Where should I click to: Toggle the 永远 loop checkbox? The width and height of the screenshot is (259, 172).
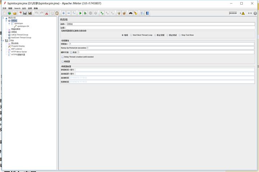coord(71,52)
